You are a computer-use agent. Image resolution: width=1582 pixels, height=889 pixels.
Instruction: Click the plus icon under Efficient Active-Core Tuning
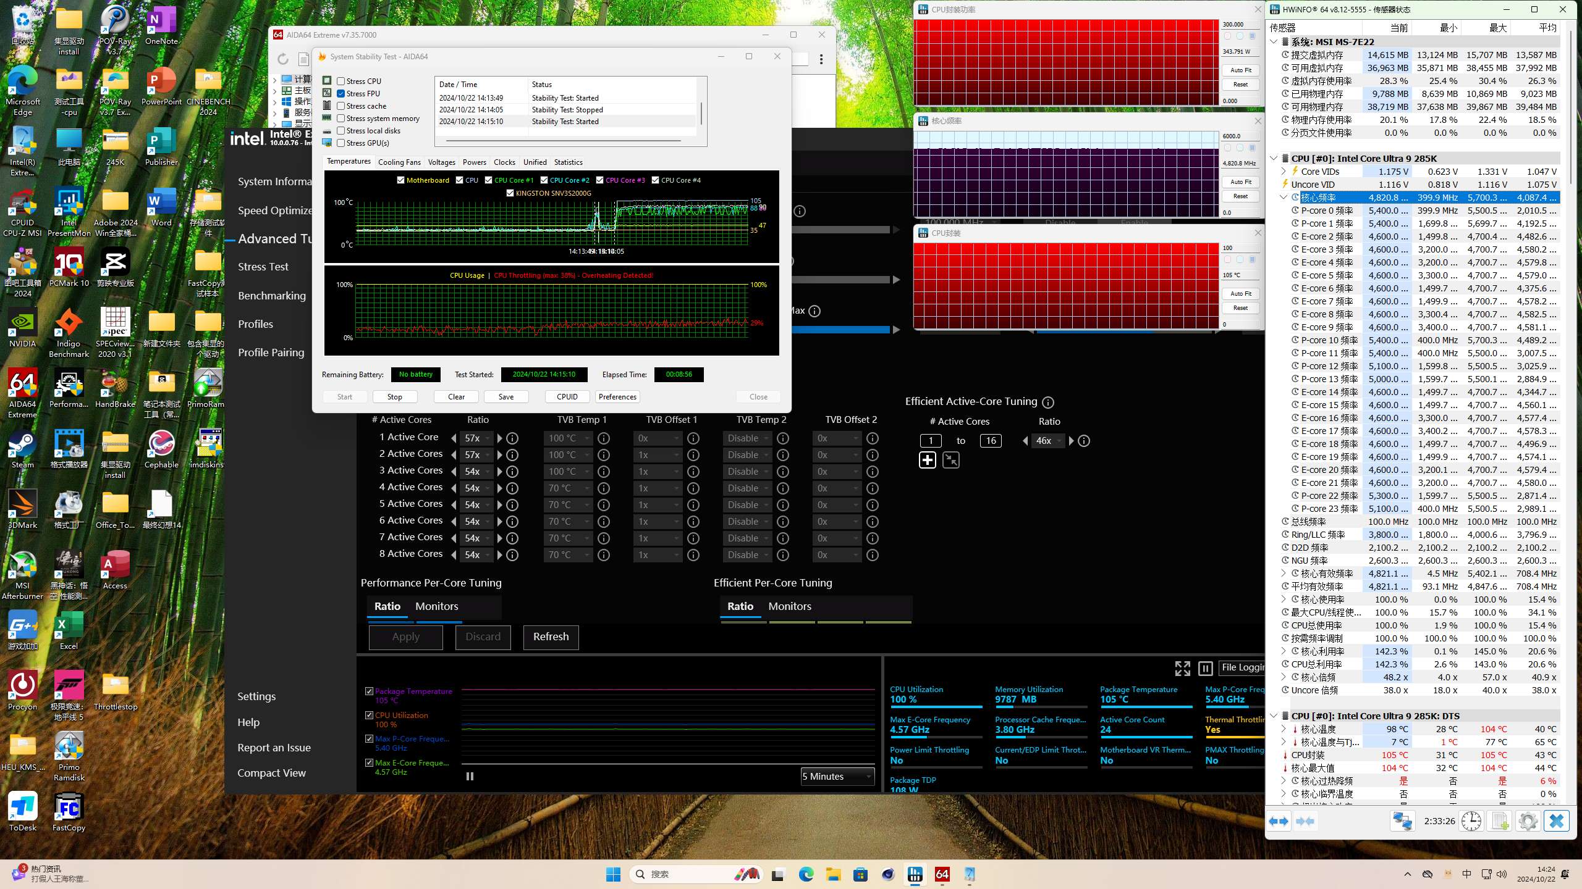pos(927,461)
